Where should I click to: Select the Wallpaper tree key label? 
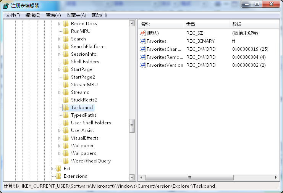[82, 146]
